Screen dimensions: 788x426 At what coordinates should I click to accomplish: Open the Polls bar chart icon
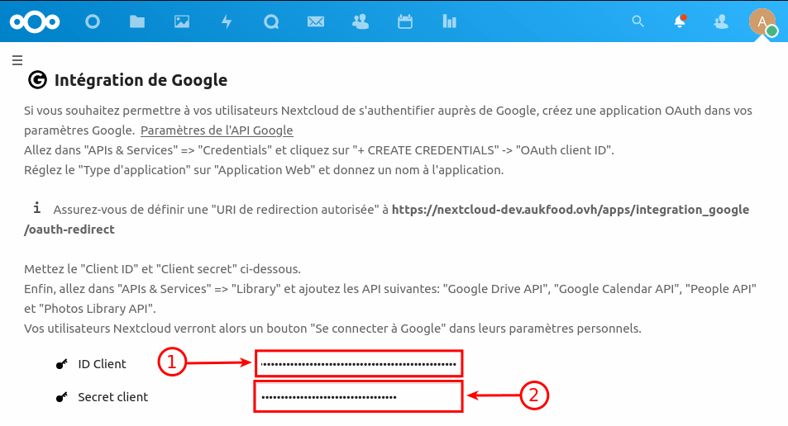[x=450, y=21]
